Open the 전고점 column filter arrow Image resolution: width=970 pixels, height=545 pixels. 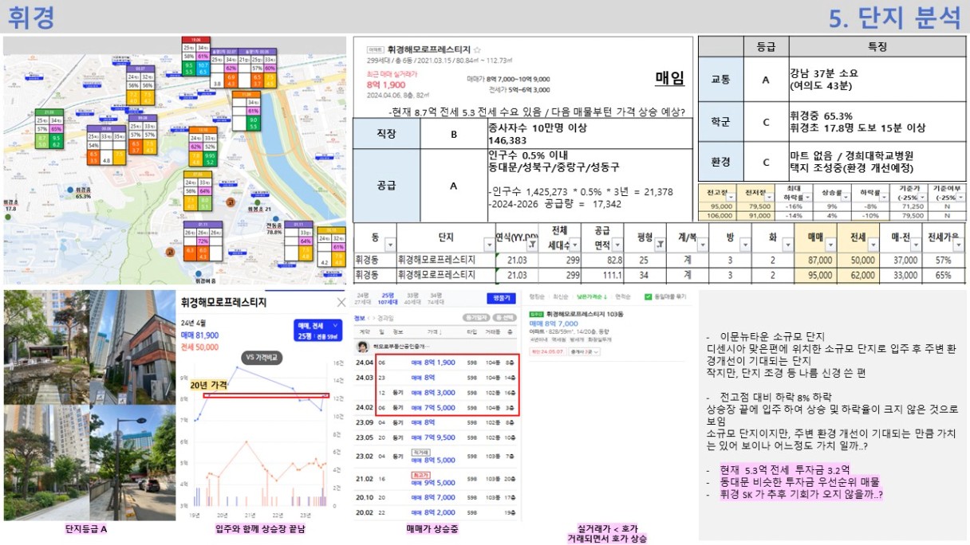(x=730, y=197)
